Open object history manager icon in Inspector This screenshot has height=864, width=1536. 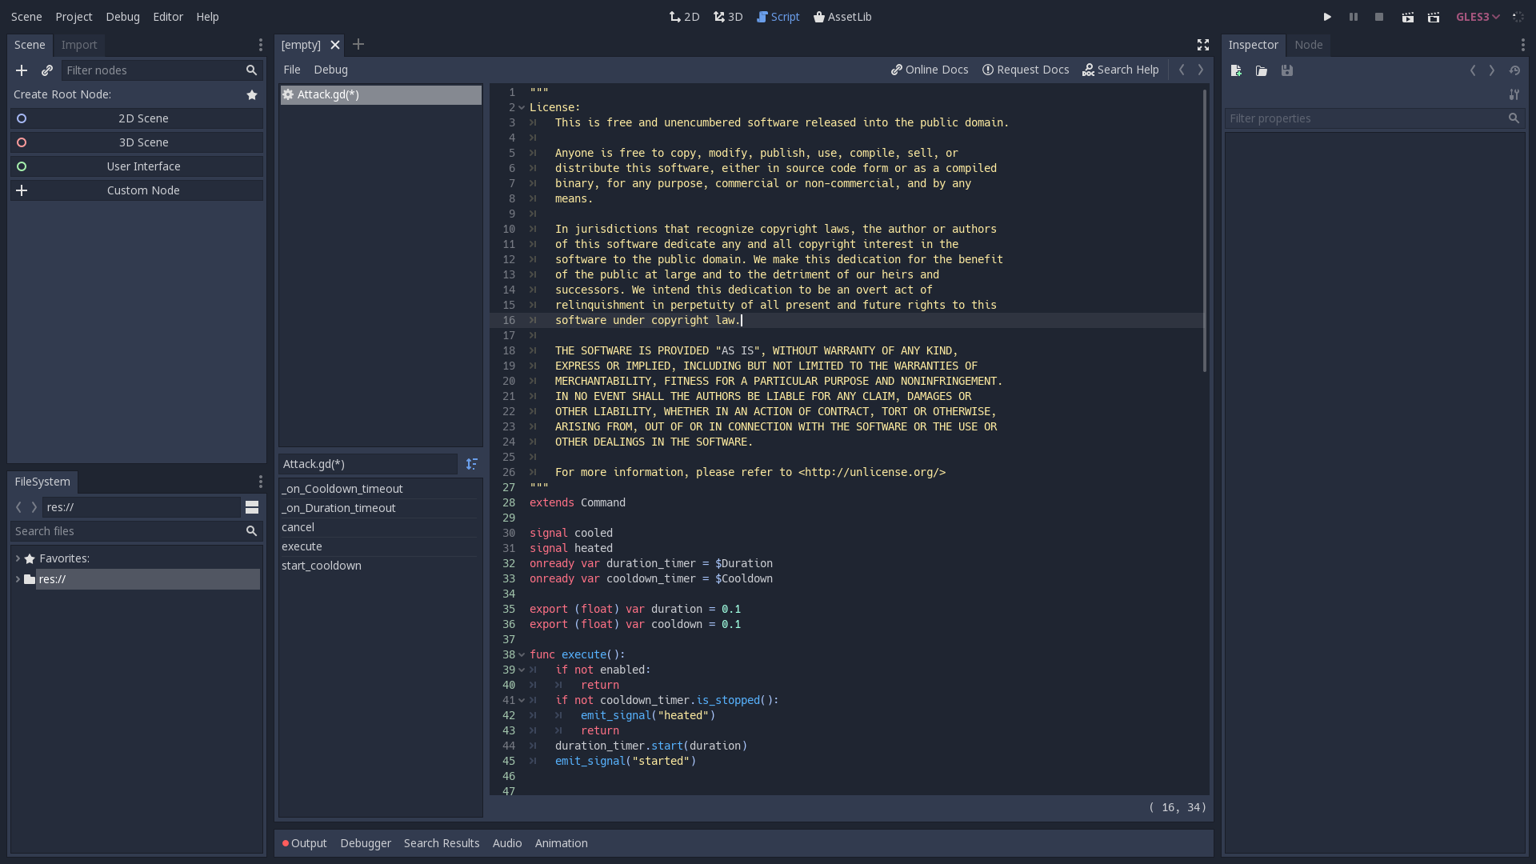coord(1514,70)
